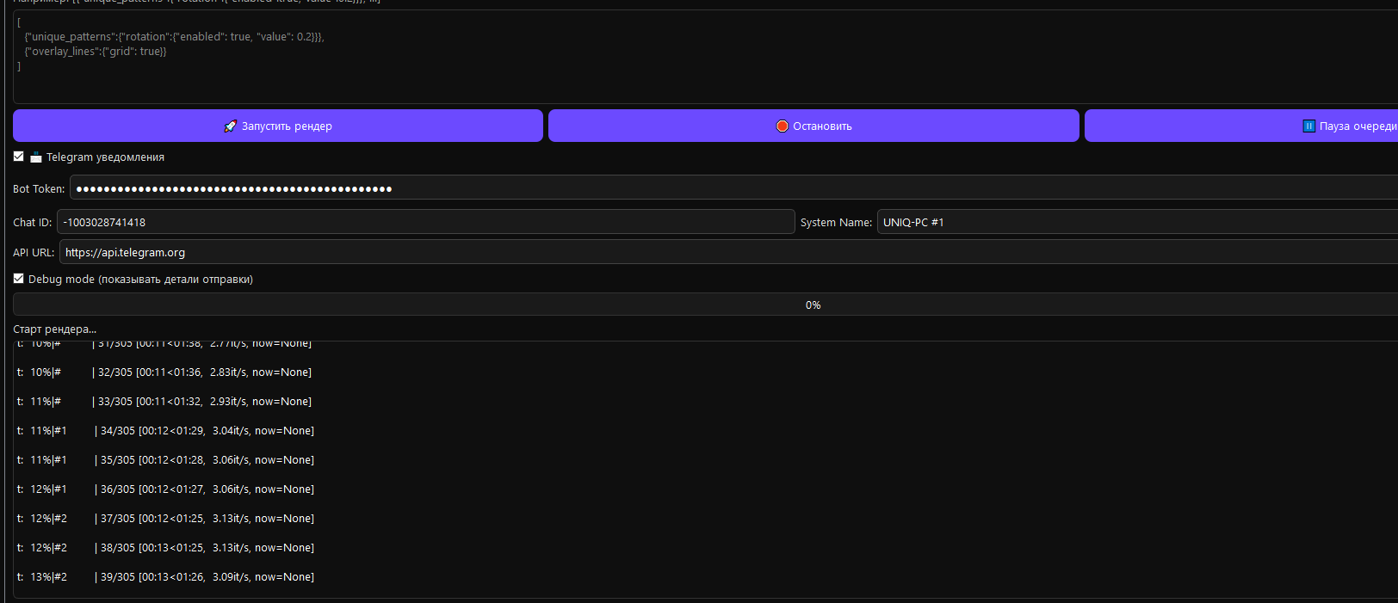Click into the Chat ID input field
The height and width of the screenshot is (603, 1398).
point(425,222)
